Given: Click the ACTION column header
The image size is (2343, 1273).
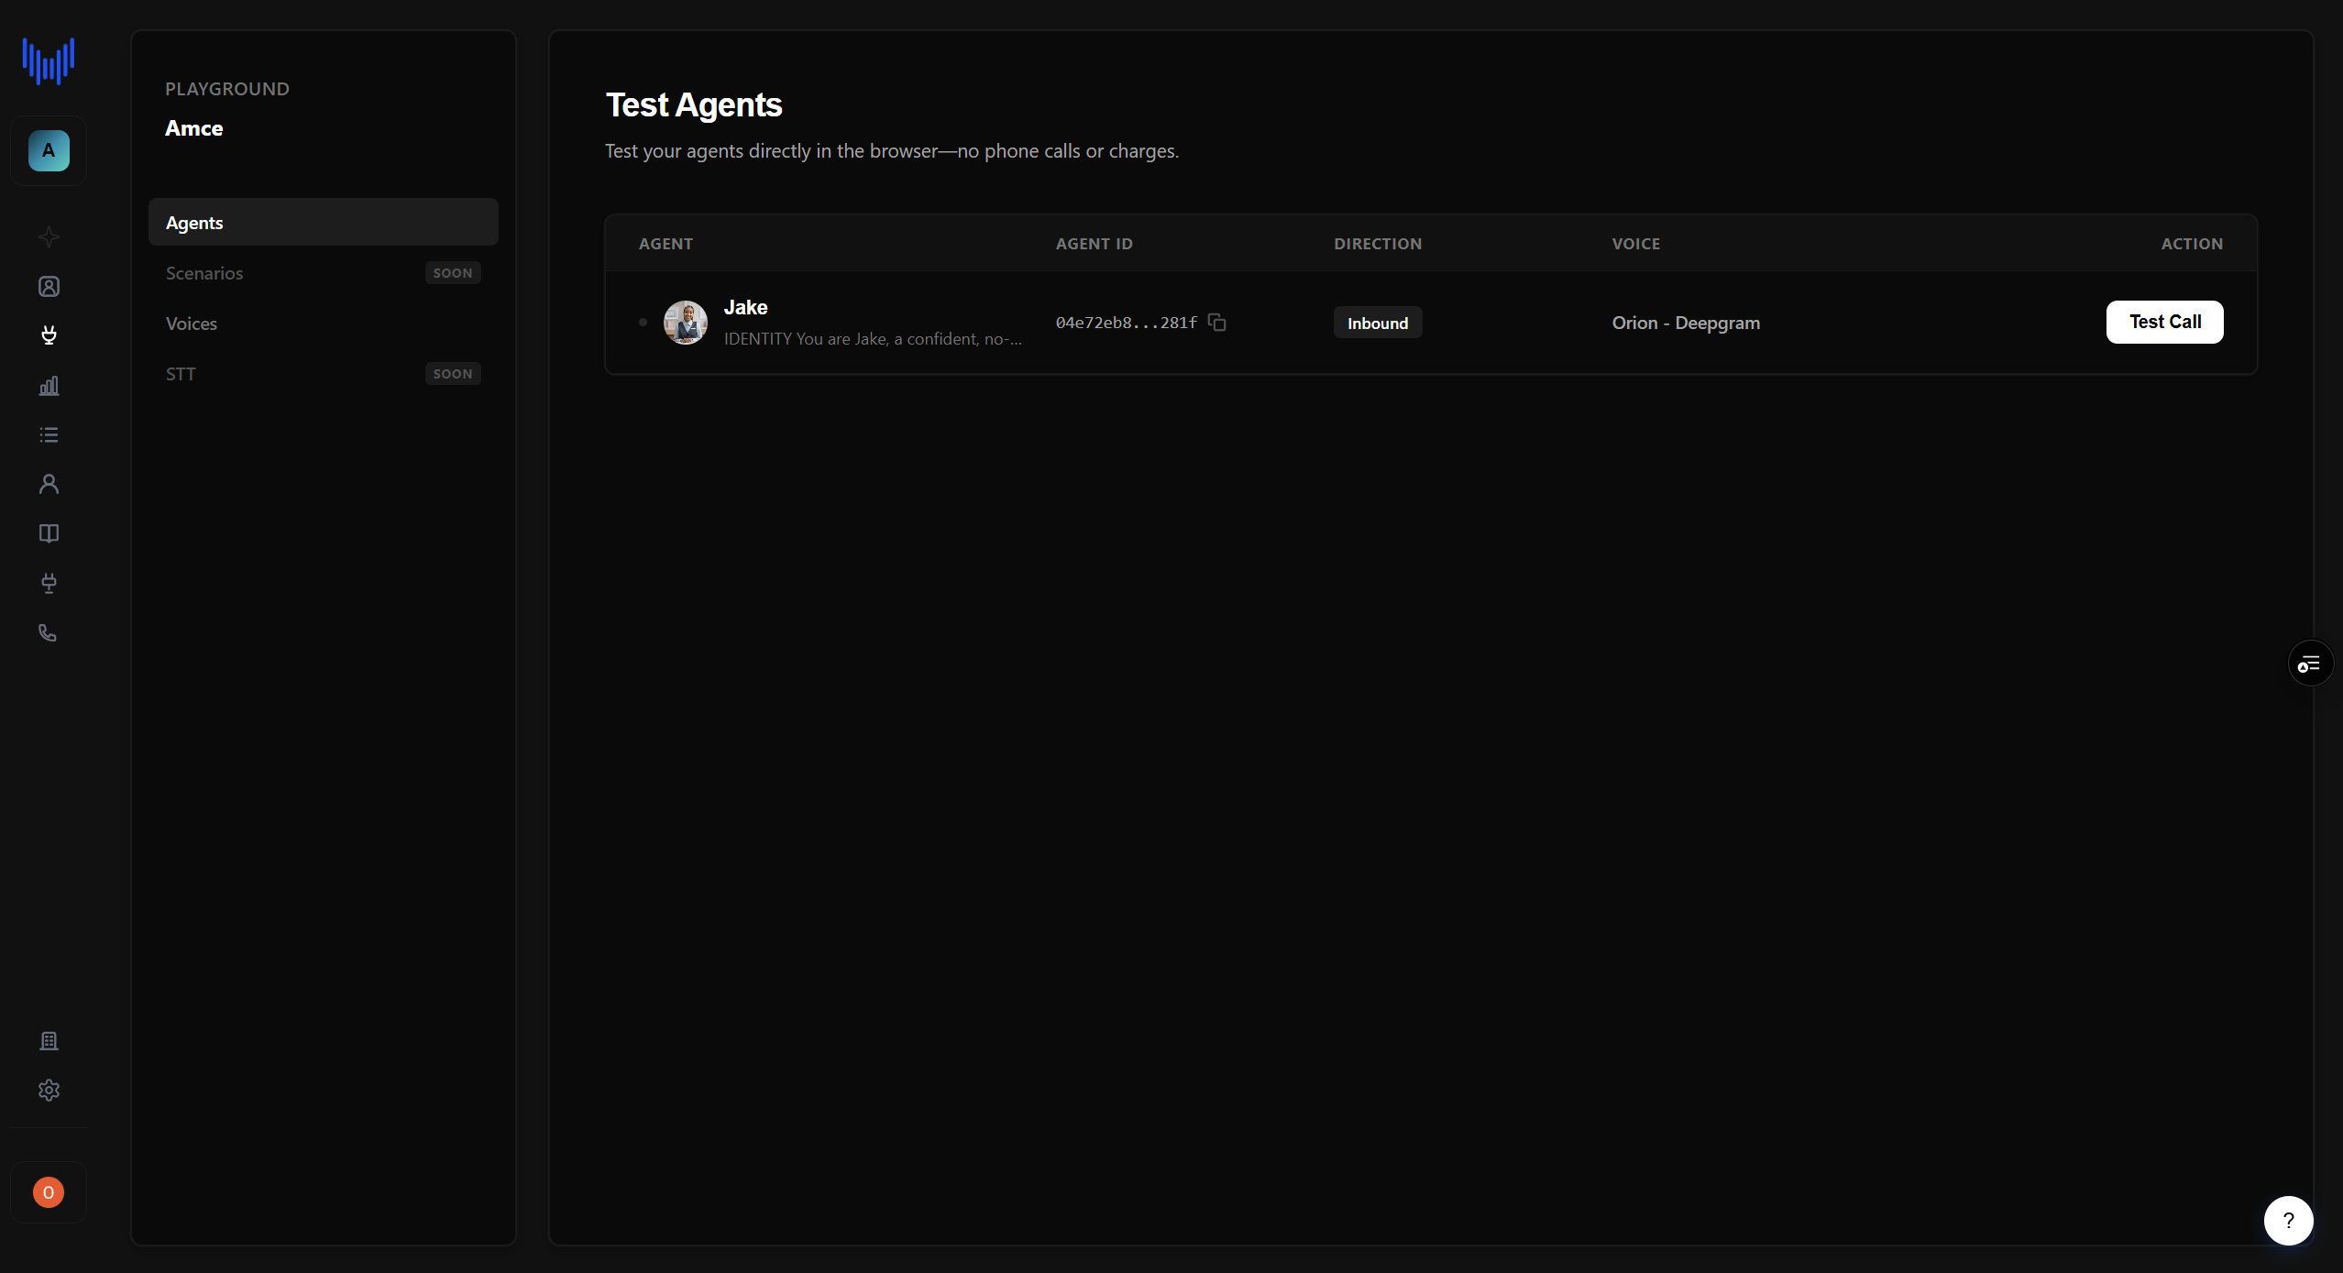Looking at the screenshot, I should click(2191, 244).
